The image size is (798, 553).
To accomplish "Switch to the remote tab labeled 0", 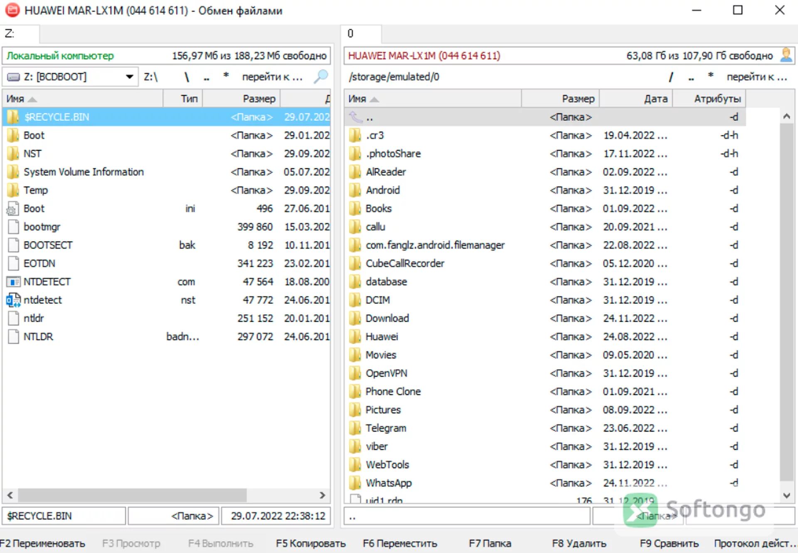I will coord(361,33).
